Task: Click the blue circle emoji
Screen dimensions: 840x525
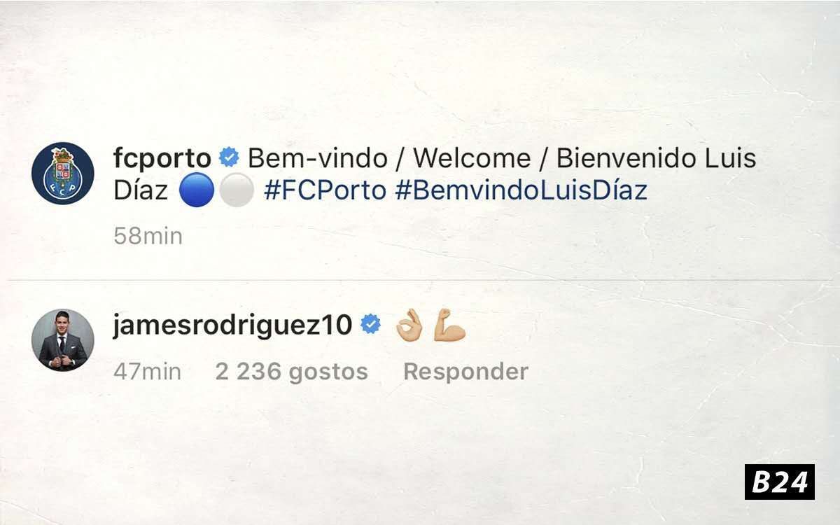Action: [x=196, y=191]
